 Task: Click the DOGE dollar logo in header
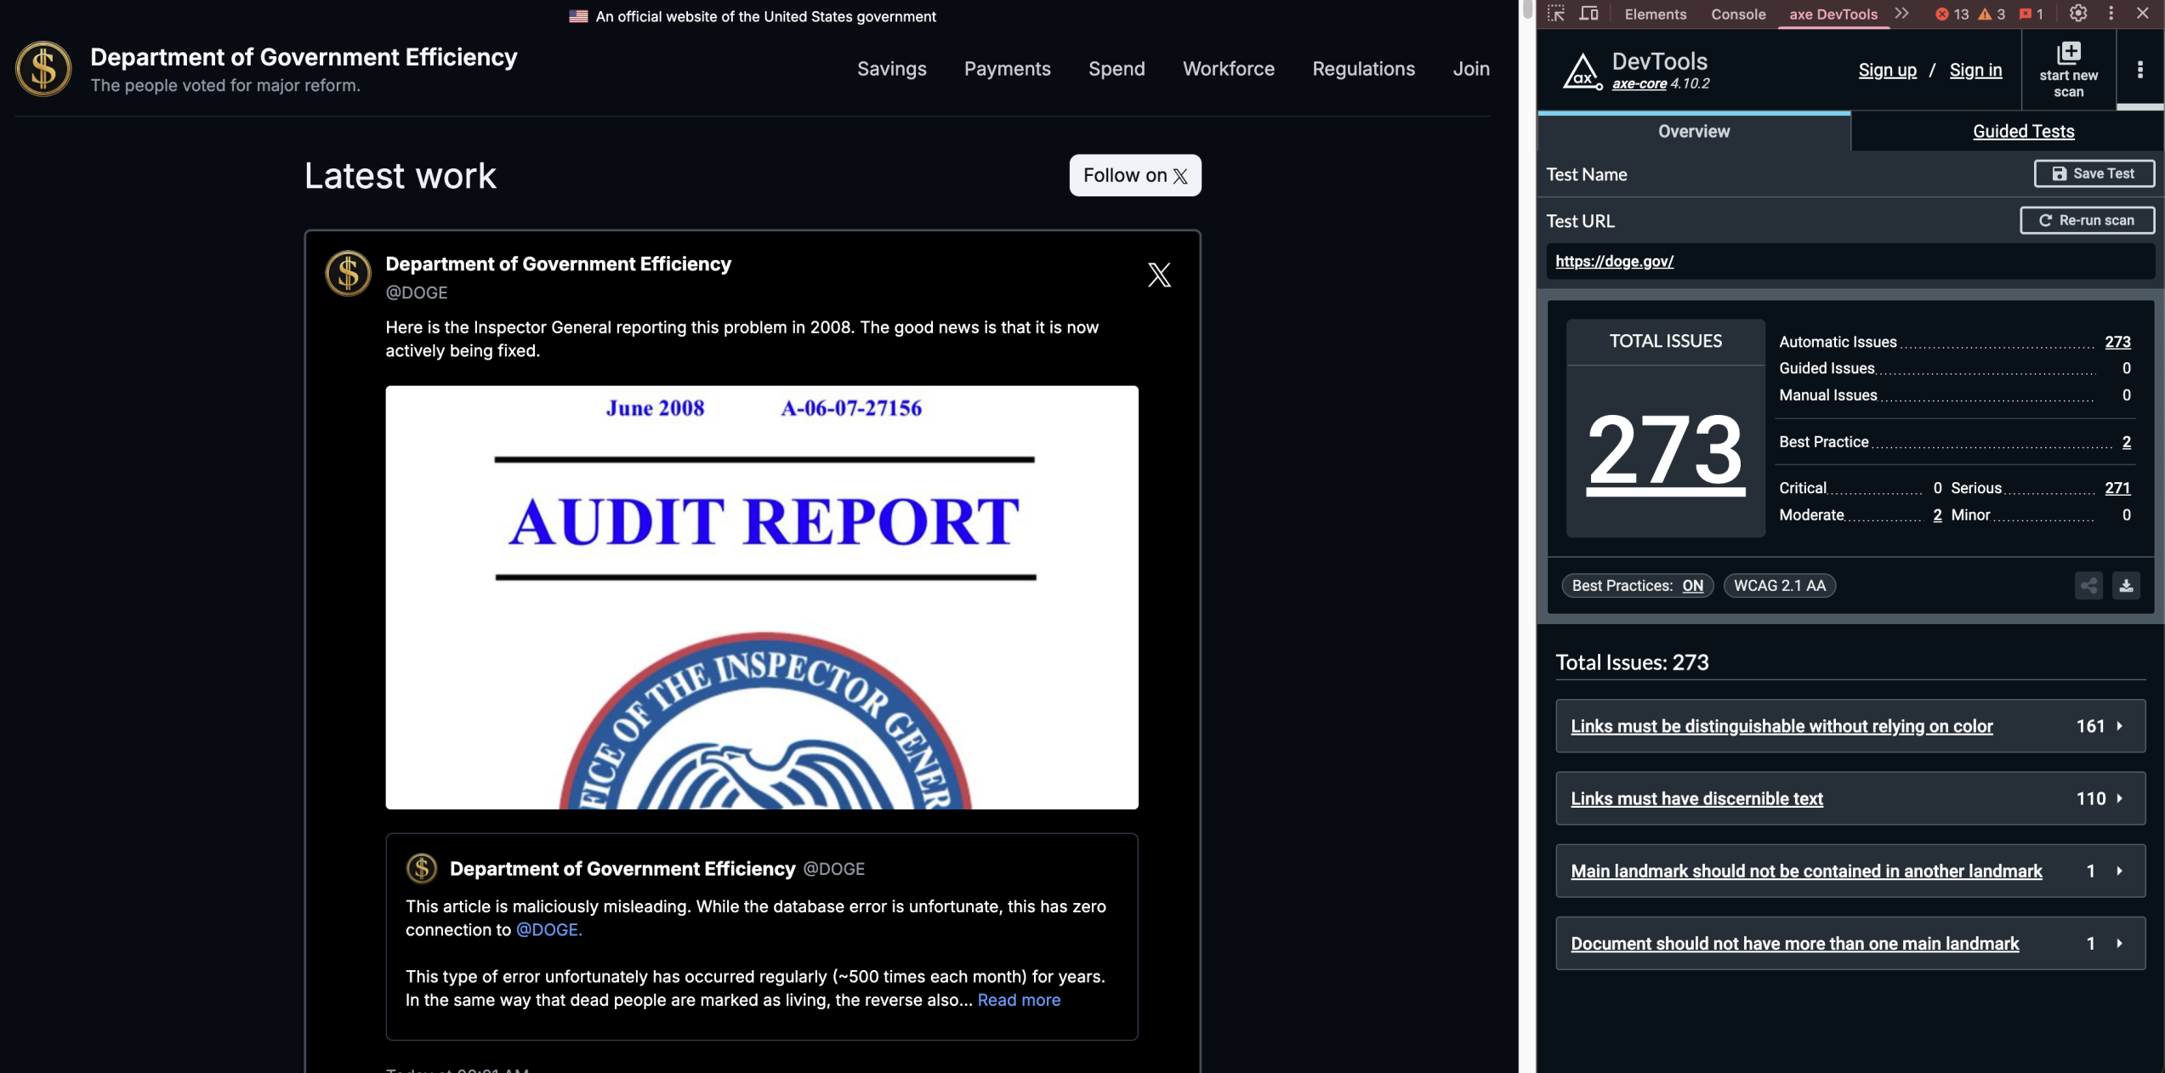point(43,69)
